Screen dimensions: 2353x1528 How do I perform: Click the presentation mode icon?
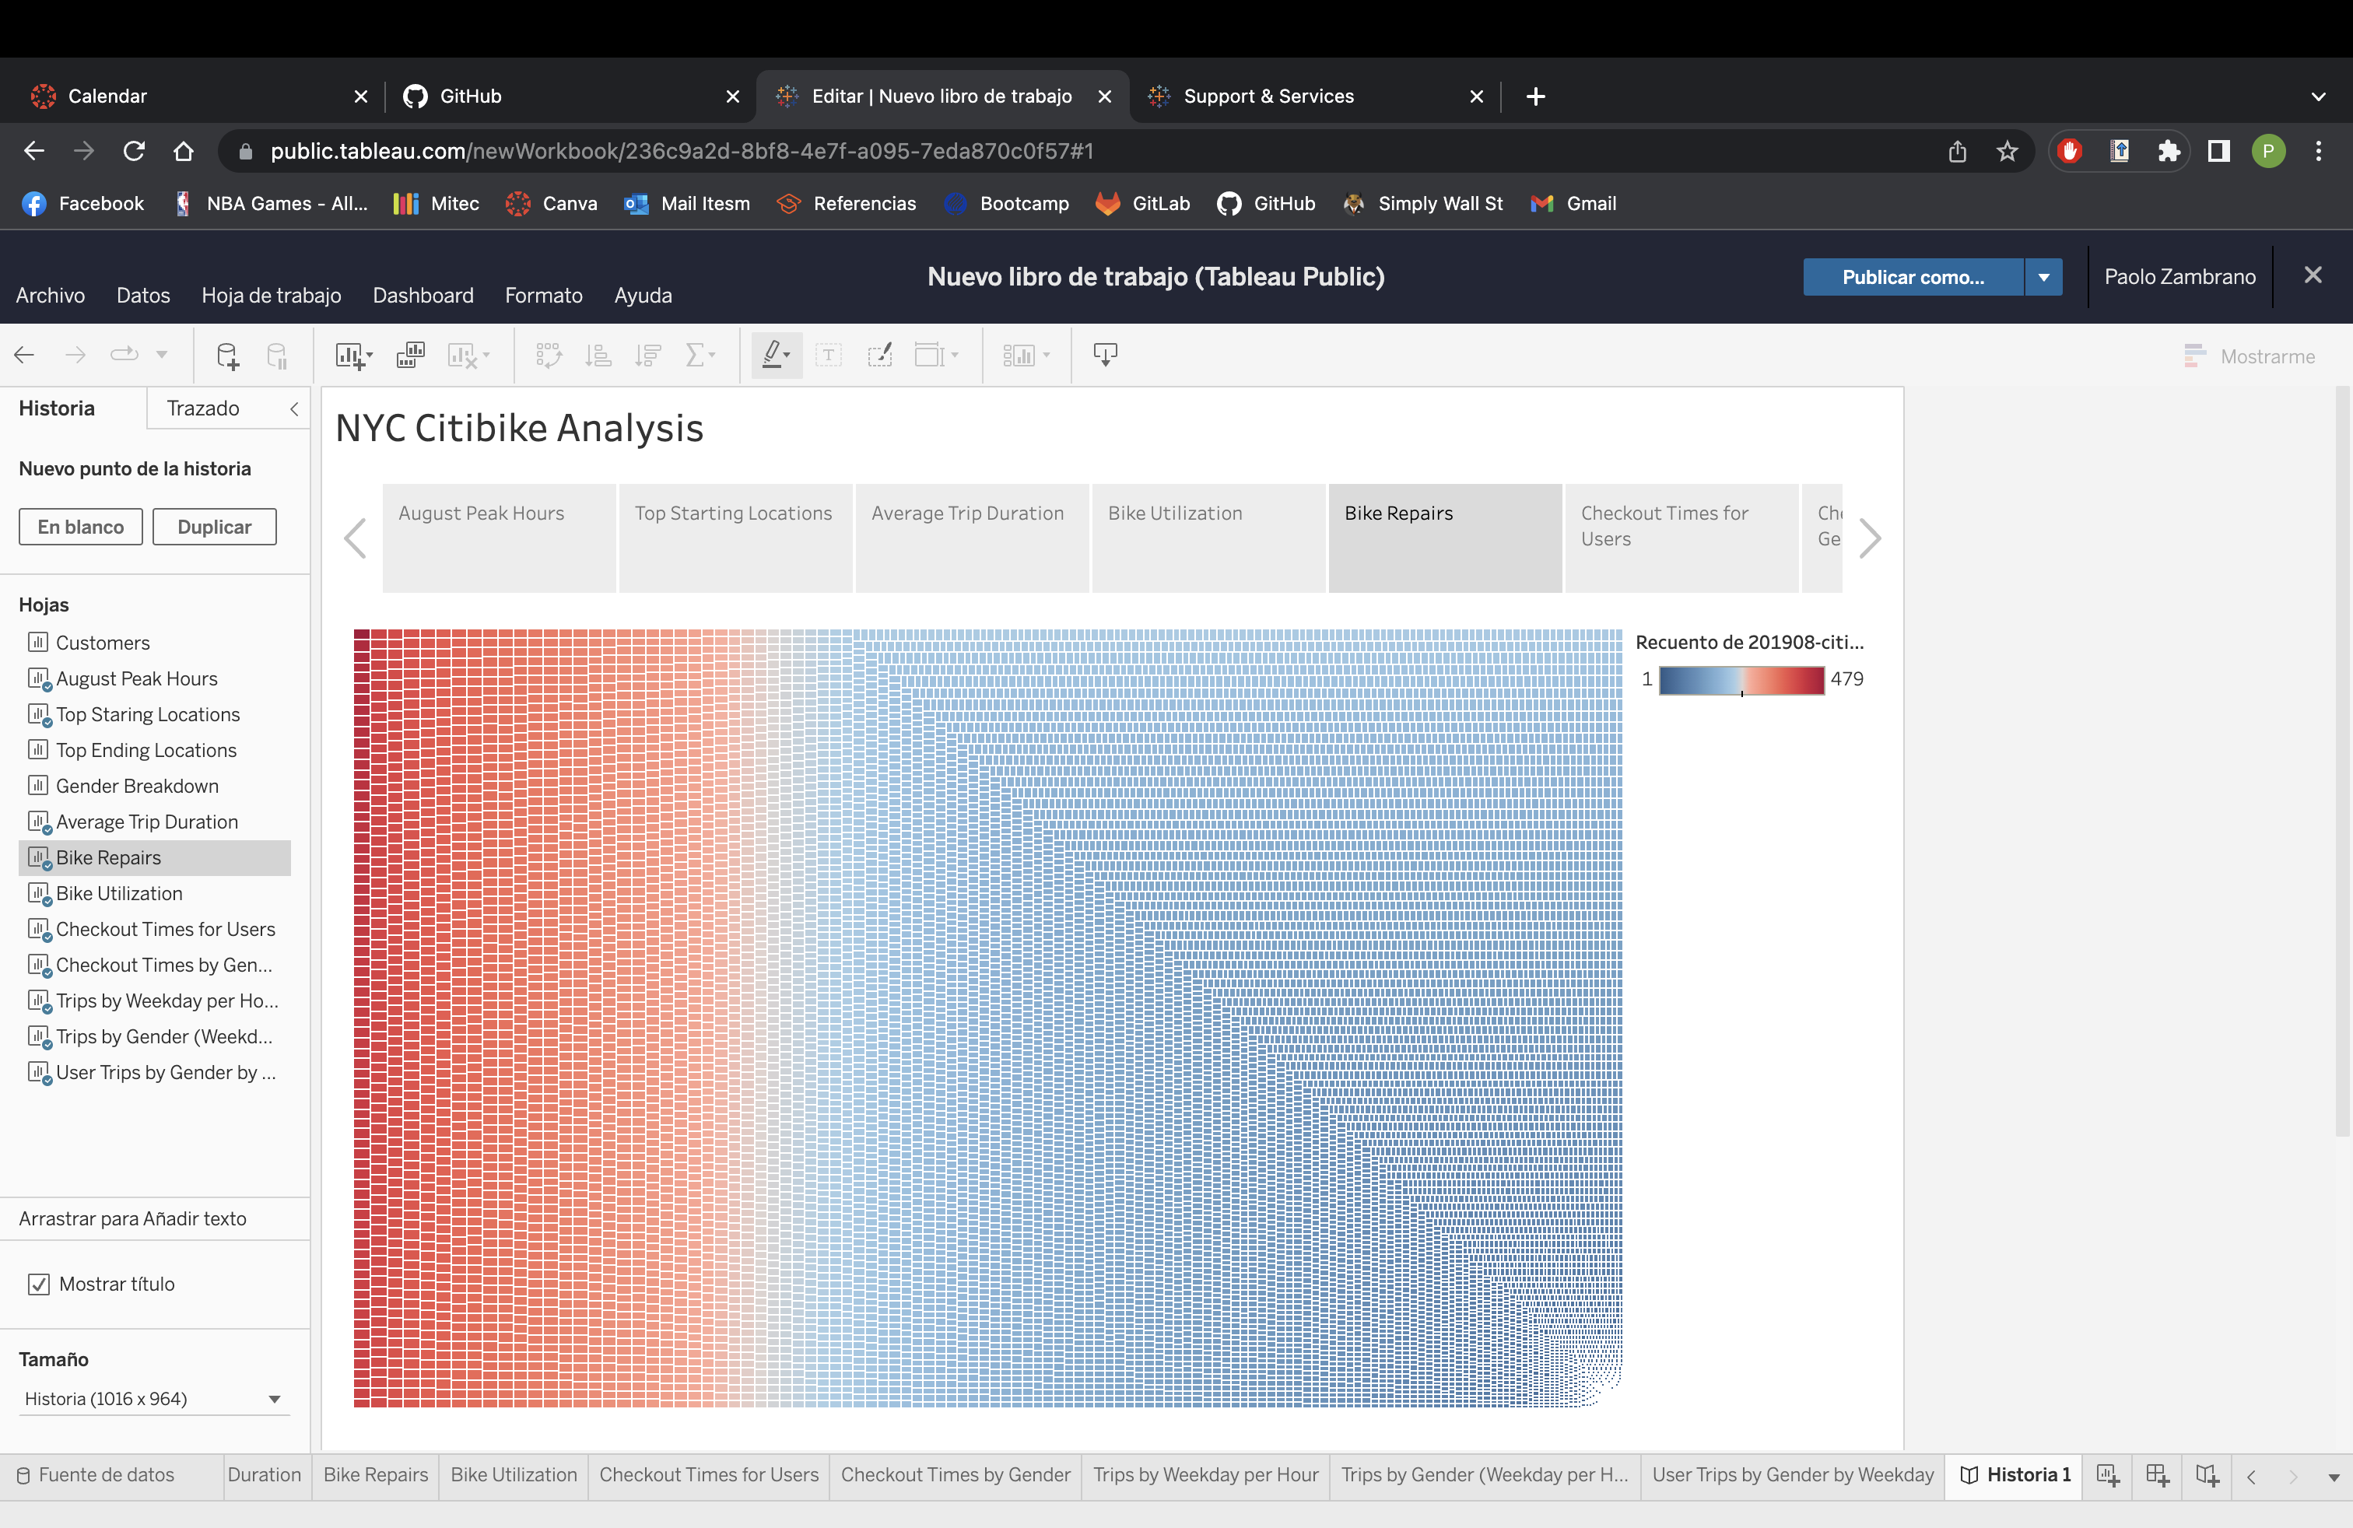pyautogui.click(x=1106, y=355)
